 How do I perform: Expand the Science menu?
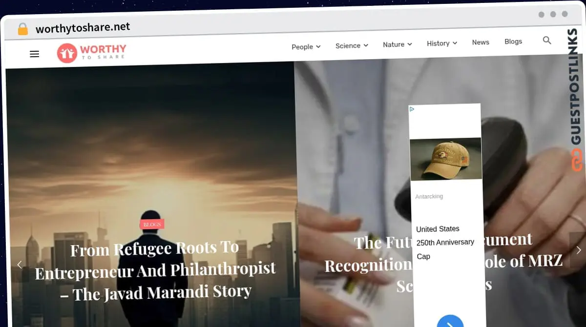pos(352,45)
